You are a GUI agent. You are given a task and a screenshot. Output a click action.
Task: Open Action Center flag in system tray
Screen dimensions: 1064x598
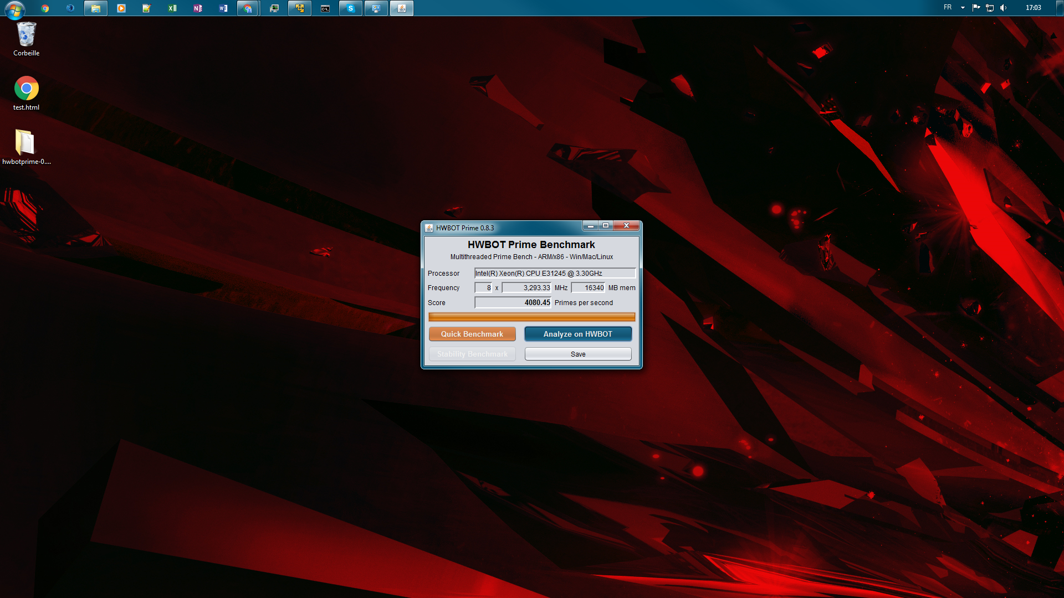(976, 8)
